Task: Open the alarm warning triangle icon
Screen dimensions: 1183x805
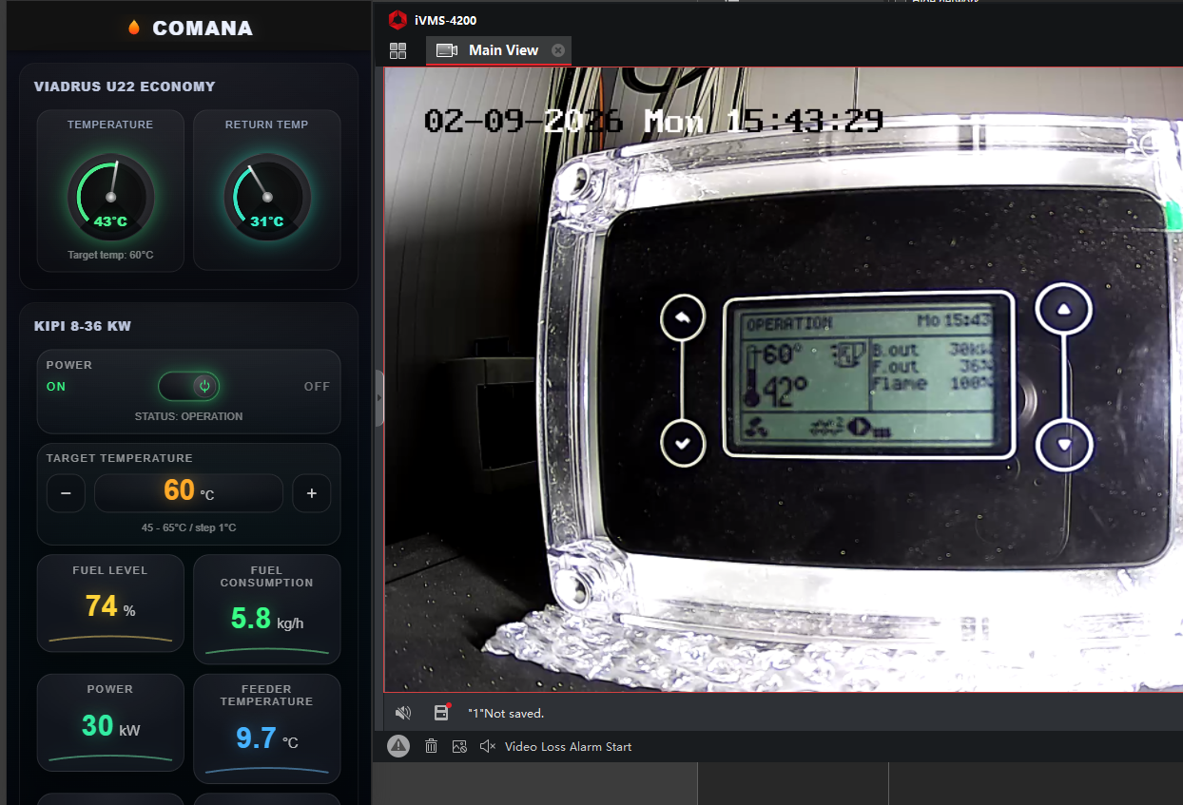Action: point(398,747)
